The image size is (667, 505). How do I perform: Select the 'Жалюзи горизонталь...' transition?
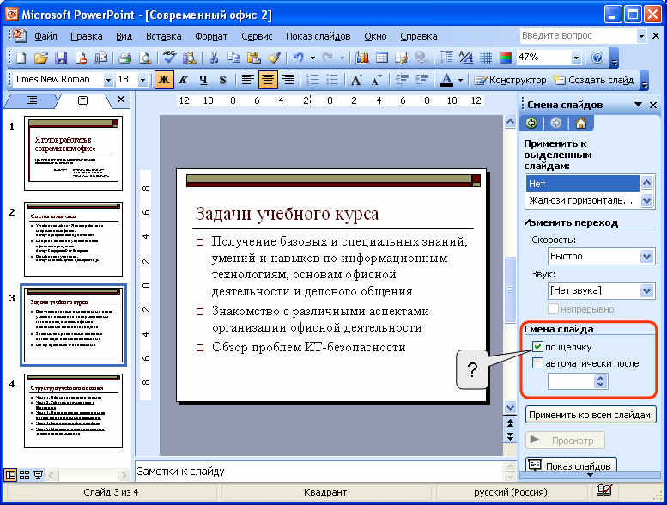pos(581,200)
